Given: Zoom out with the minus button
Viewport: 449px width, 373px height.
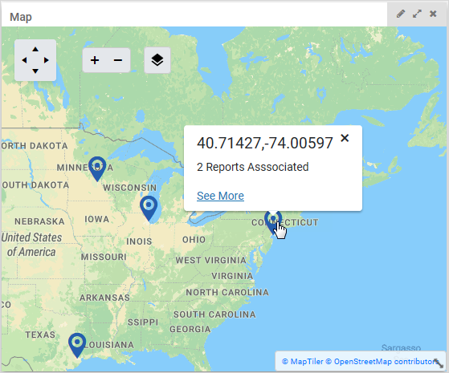Looking at the screenshot, I should [x=118, y=60].
